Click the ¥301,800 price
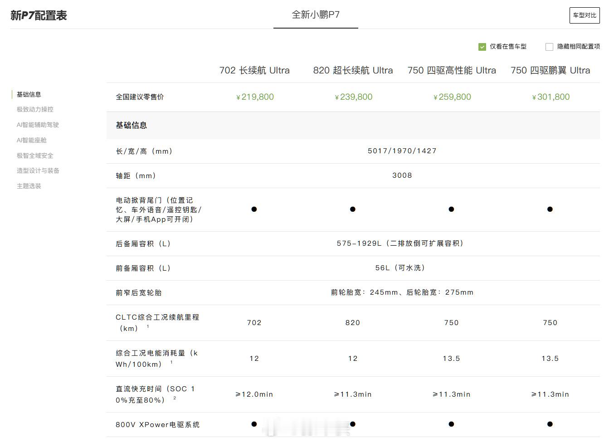614x442 pixels. click(551, 97)
